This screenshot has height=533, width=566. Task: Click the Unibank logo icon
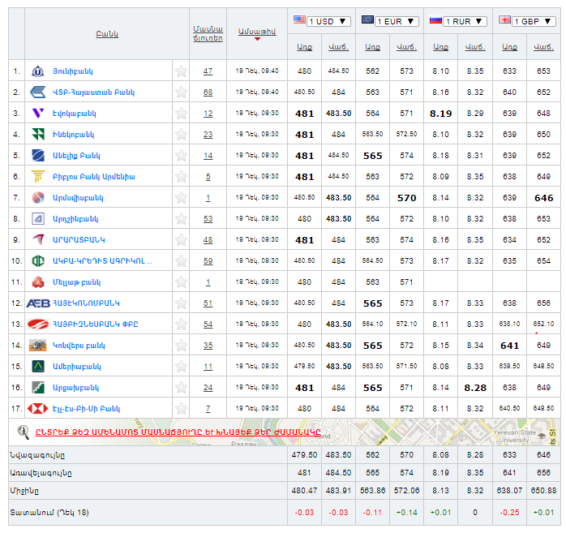[38, 71]
